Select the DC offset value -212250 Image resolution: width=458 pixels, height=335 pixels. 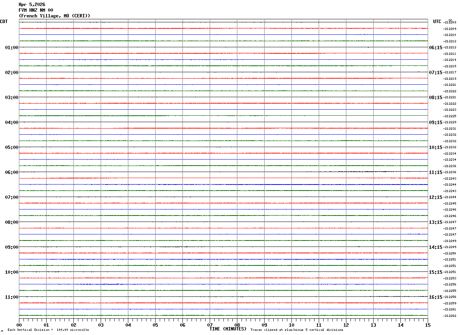coord(450,253)
